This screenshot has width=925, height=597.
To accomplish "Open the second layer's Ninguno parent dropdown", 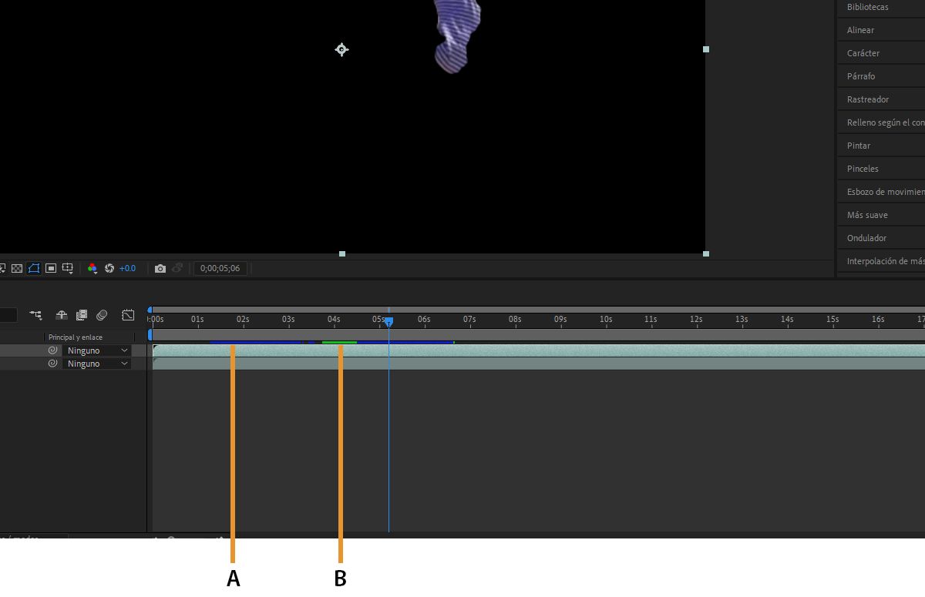I will [x=96, y=364].
